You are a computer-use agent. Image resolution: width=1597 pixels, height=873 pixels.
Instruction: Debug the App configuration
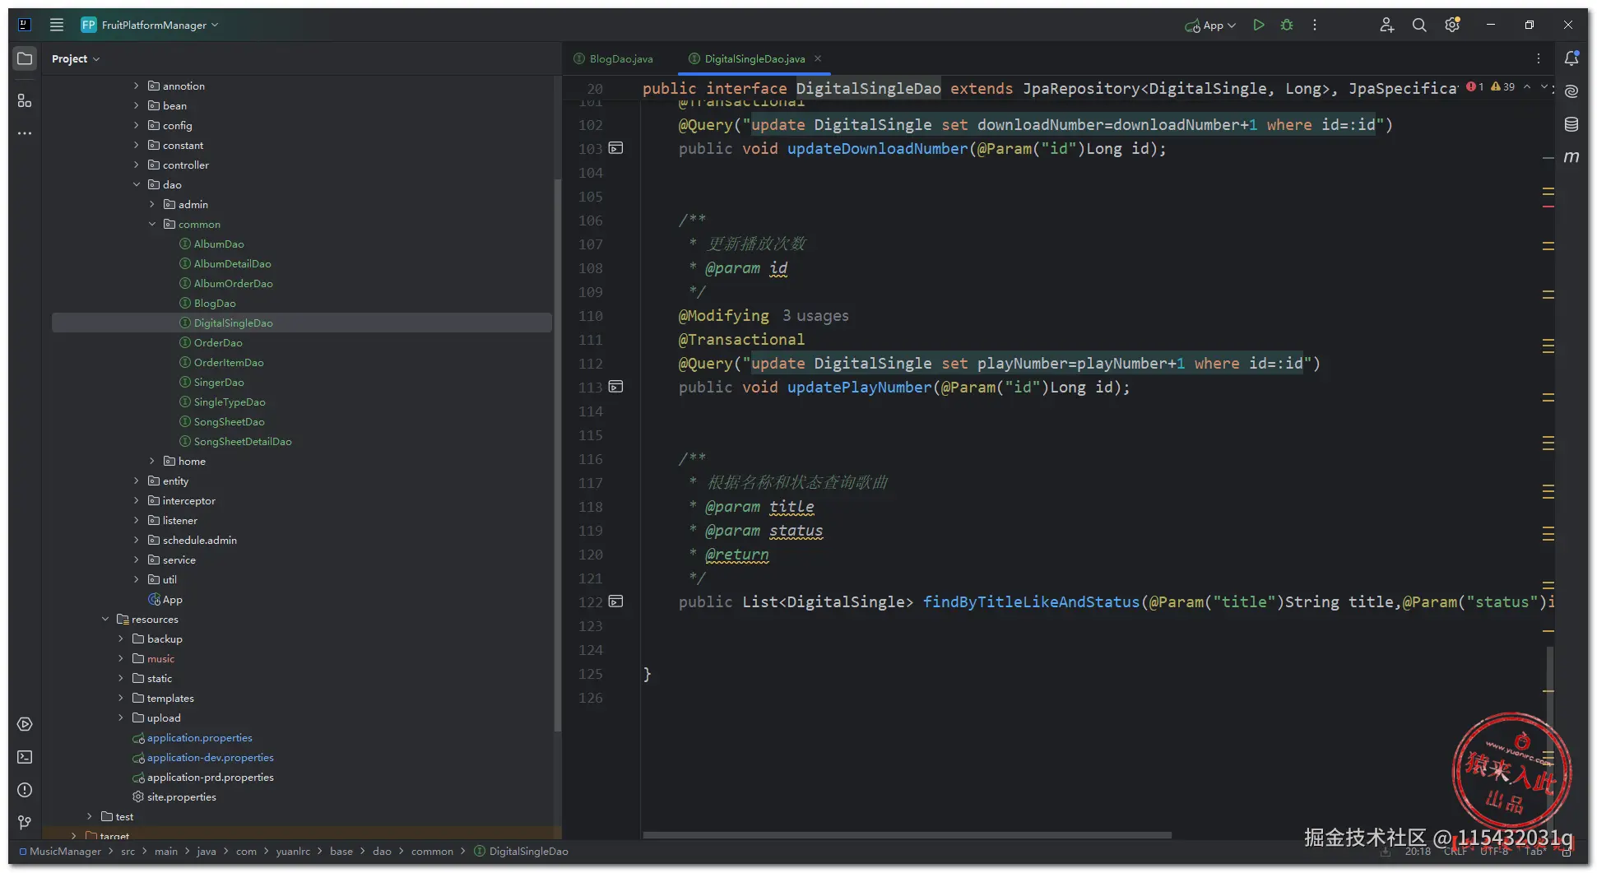[1287, 25]
